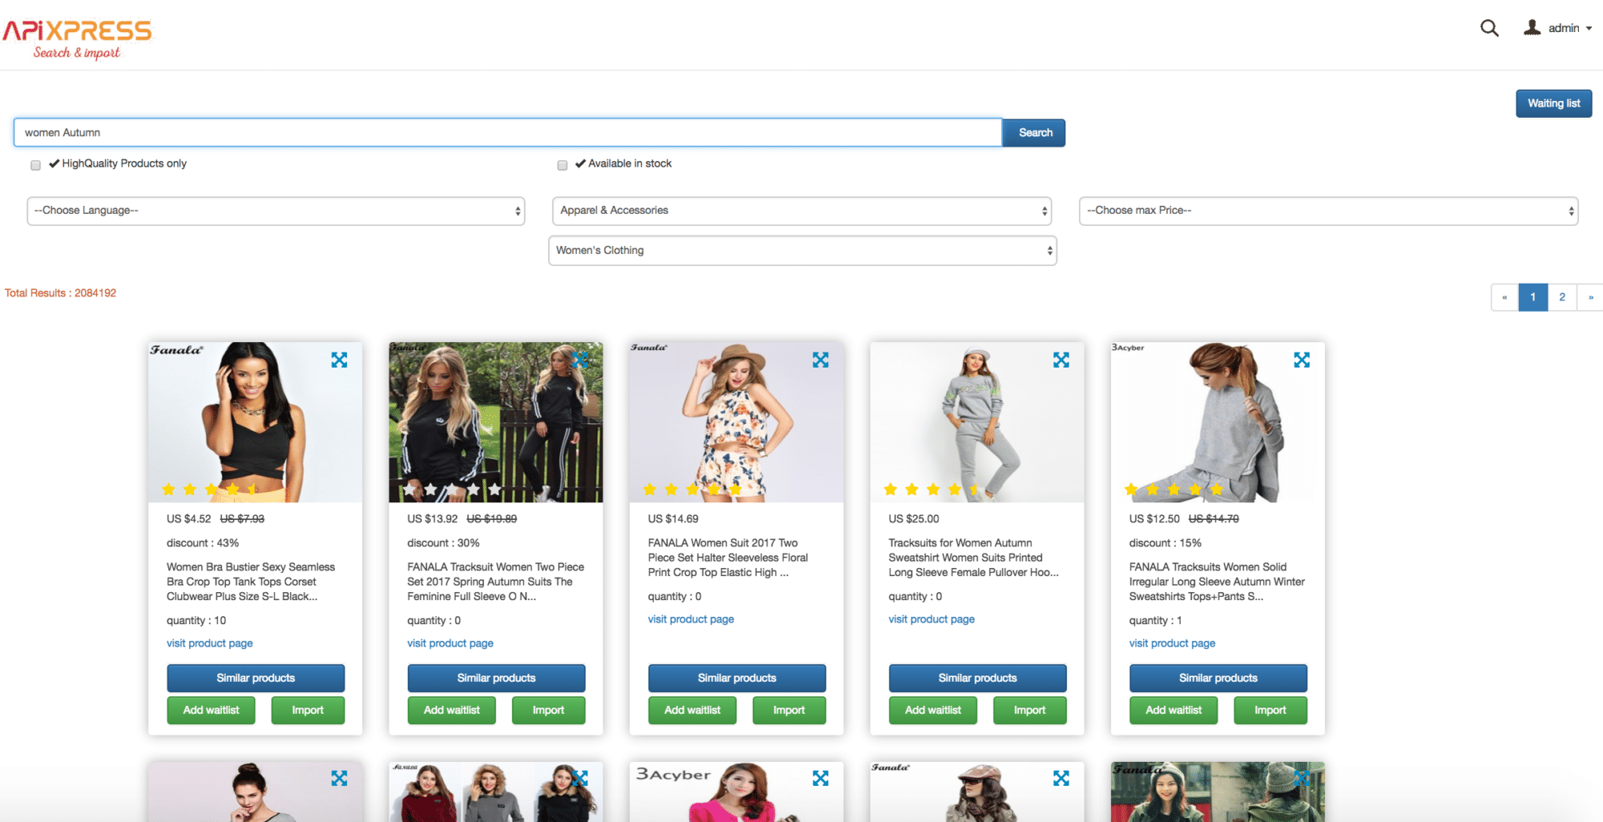The height and width of the screenshot is (822, 1603).
Task: Add Tracksuits for Women Autumn to waitlist
Action: (x=933, y=711)
